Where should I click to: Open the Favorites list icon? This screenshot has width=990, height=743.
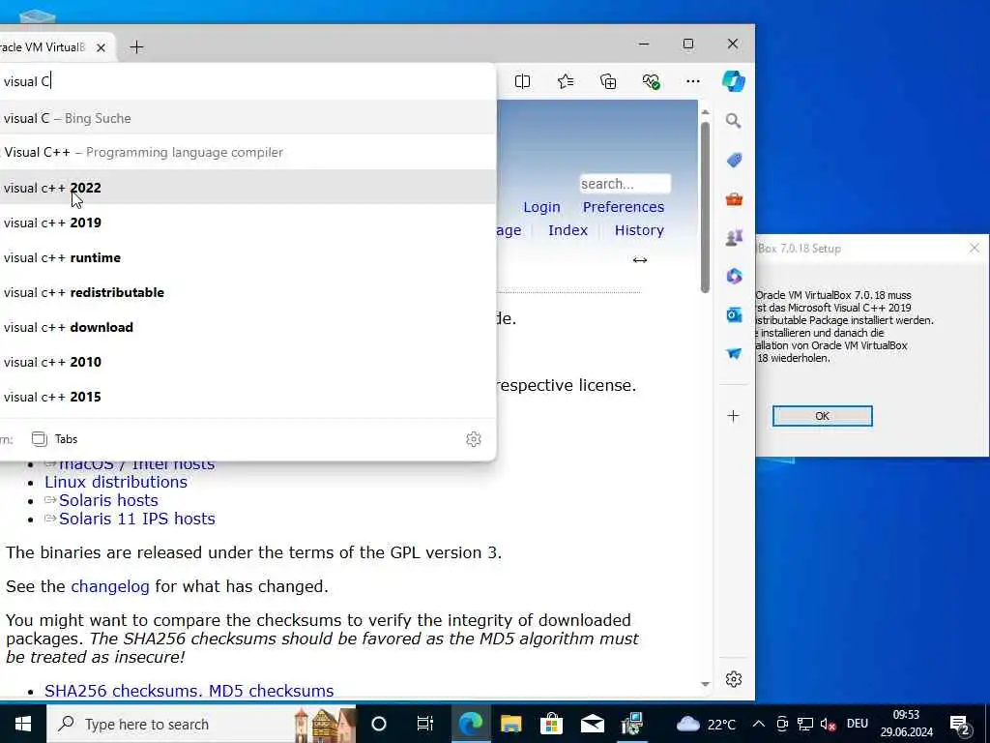566,81
